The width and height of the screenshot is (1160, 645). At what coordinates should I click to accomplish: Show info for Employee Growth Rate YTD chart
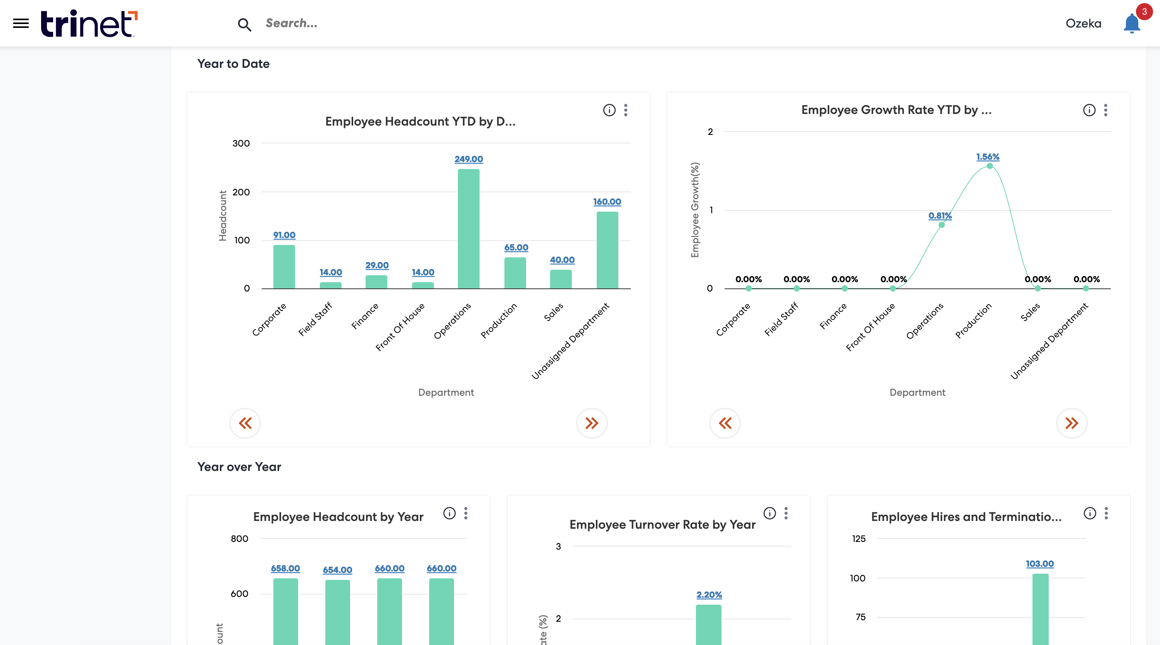[x=1089, y=110]
